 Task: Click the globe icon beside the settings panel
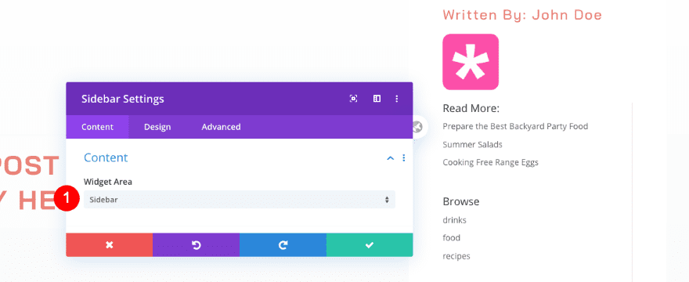click(417, 127)
